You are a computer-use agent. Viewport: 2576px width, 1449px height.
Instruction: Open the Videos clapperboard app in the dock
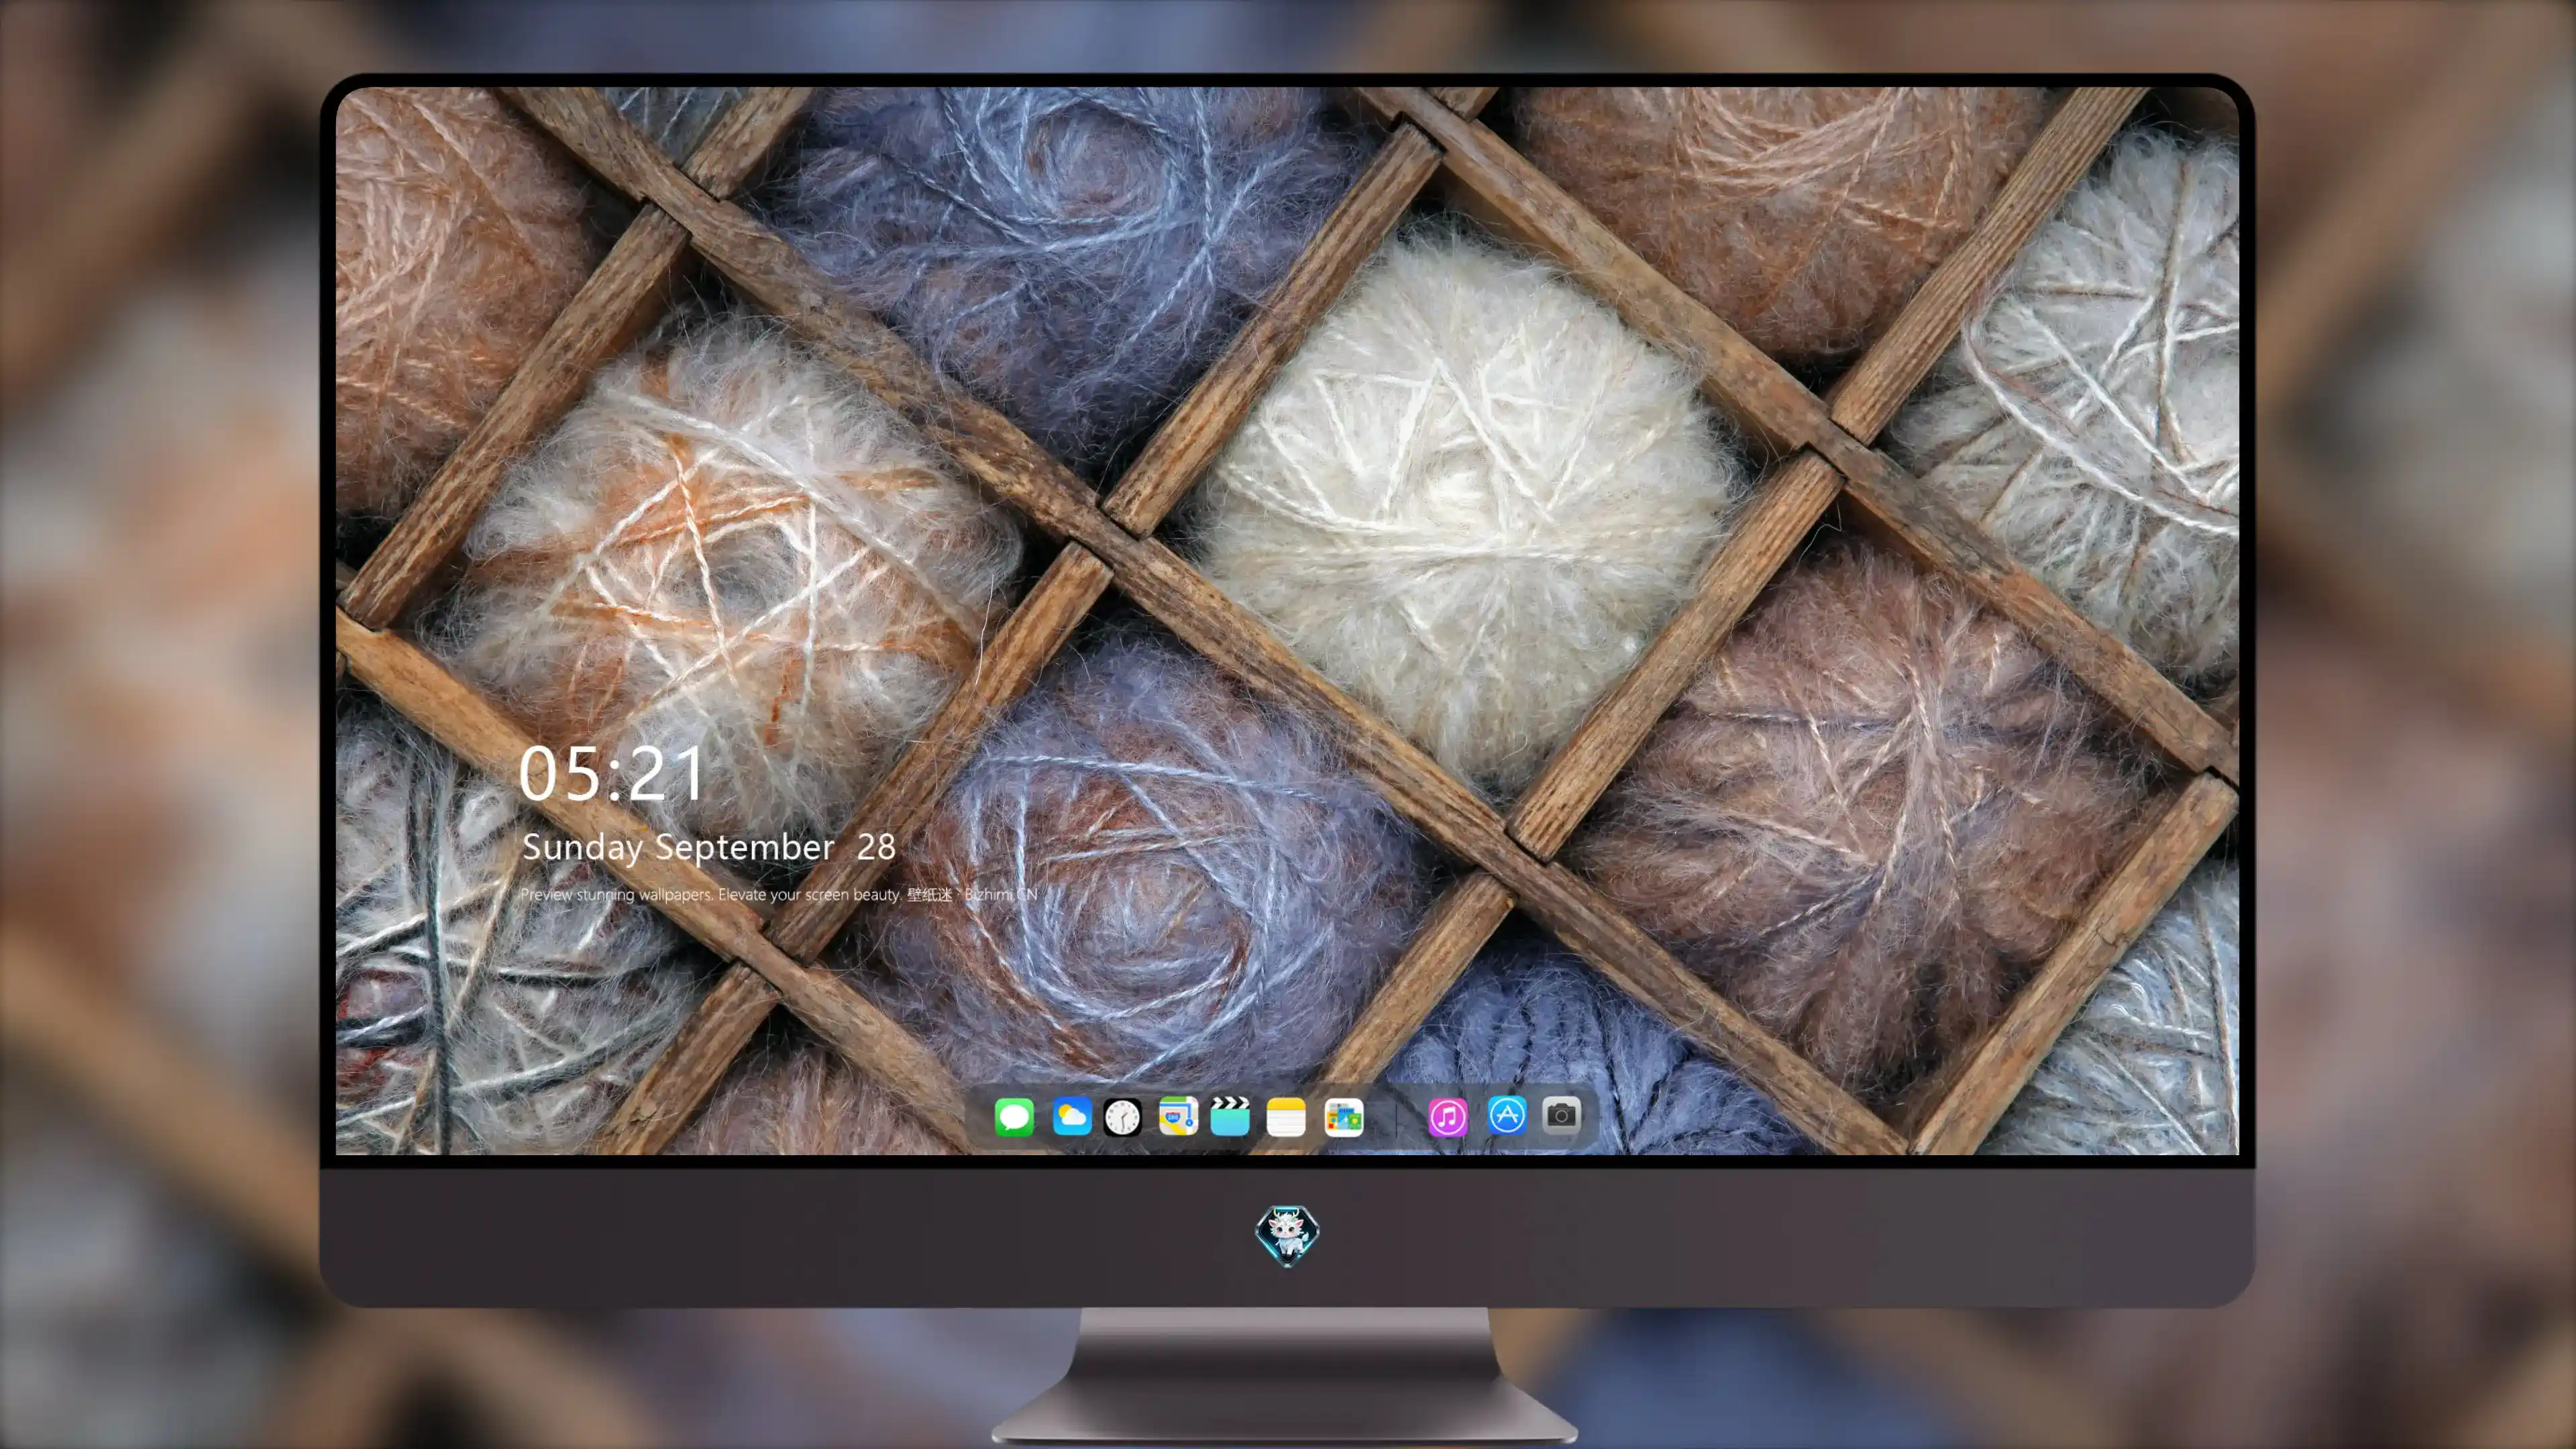[x=1230, y=1116]
